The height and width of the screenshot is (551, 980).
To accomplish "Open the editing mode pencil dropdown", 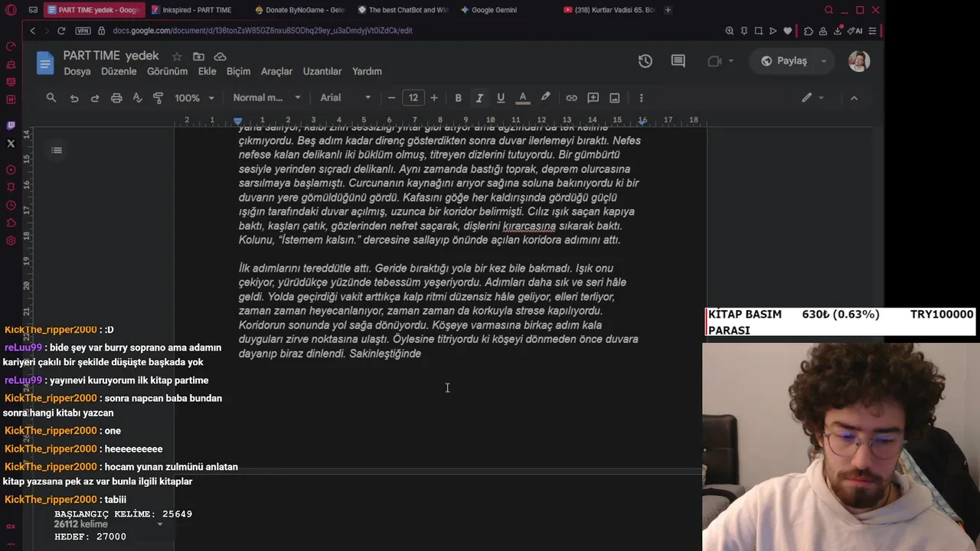I will coord(812,98).
